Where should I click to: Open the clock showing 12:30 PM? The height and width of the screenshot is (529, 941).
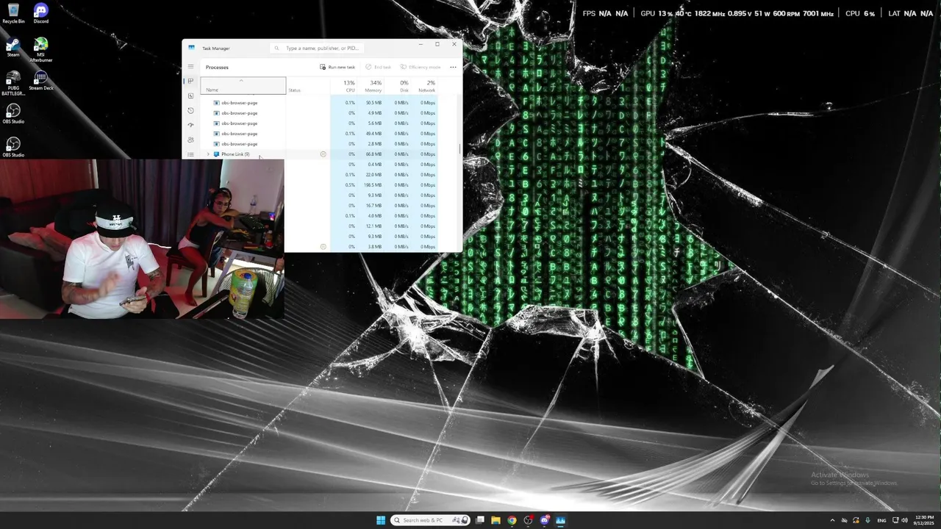(x=924, y=520)
